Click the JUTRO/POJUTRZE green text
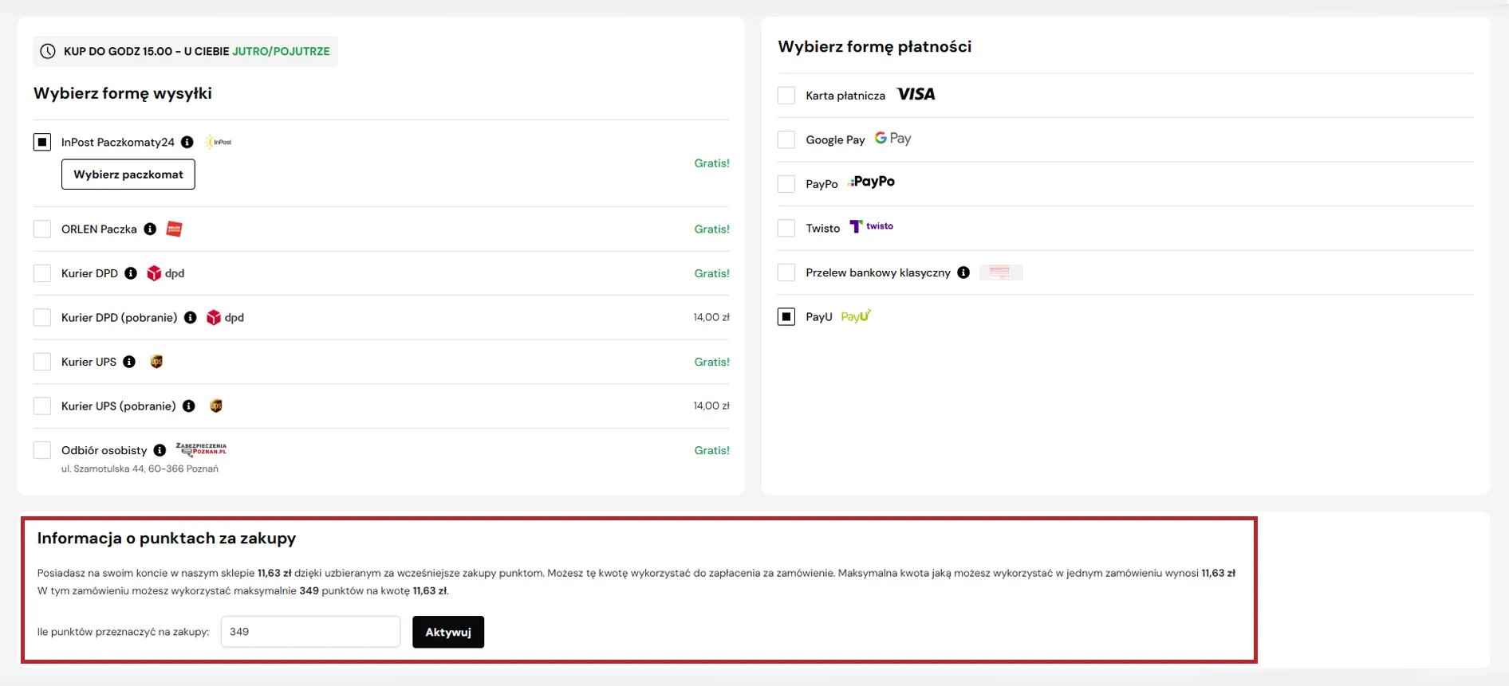The width and height of the screenshot is (1509, 686). tap(281, 51)
